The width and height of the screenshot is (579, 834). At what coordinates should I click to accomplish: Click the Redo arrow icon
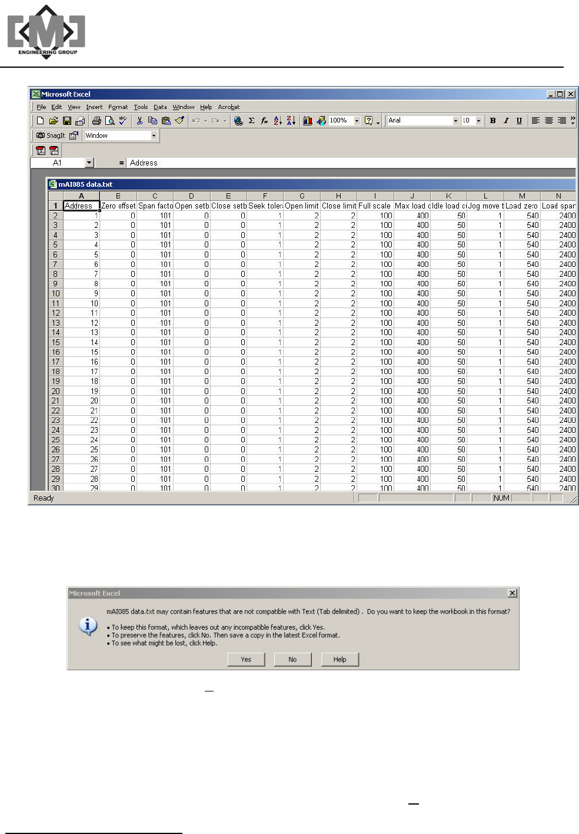coord(215,121)
